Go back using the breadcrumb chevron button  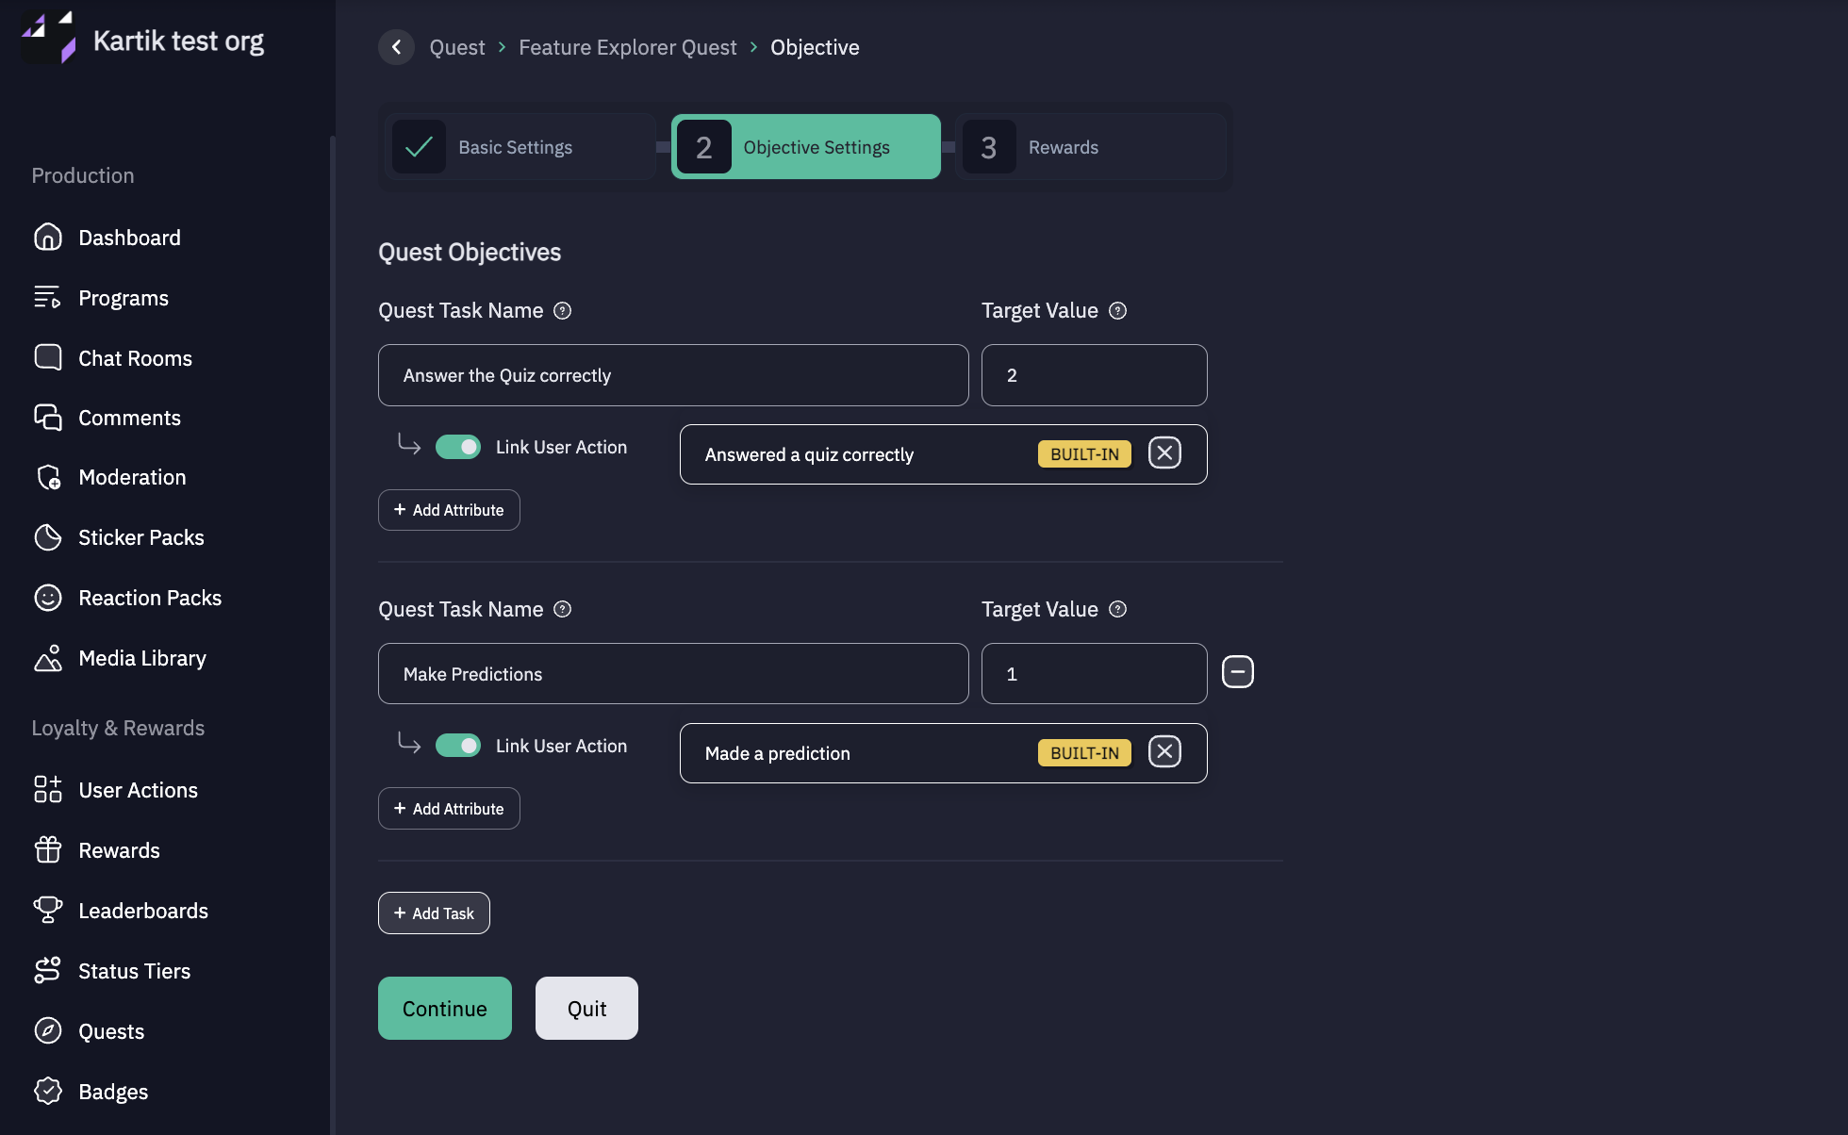(396, 47)
